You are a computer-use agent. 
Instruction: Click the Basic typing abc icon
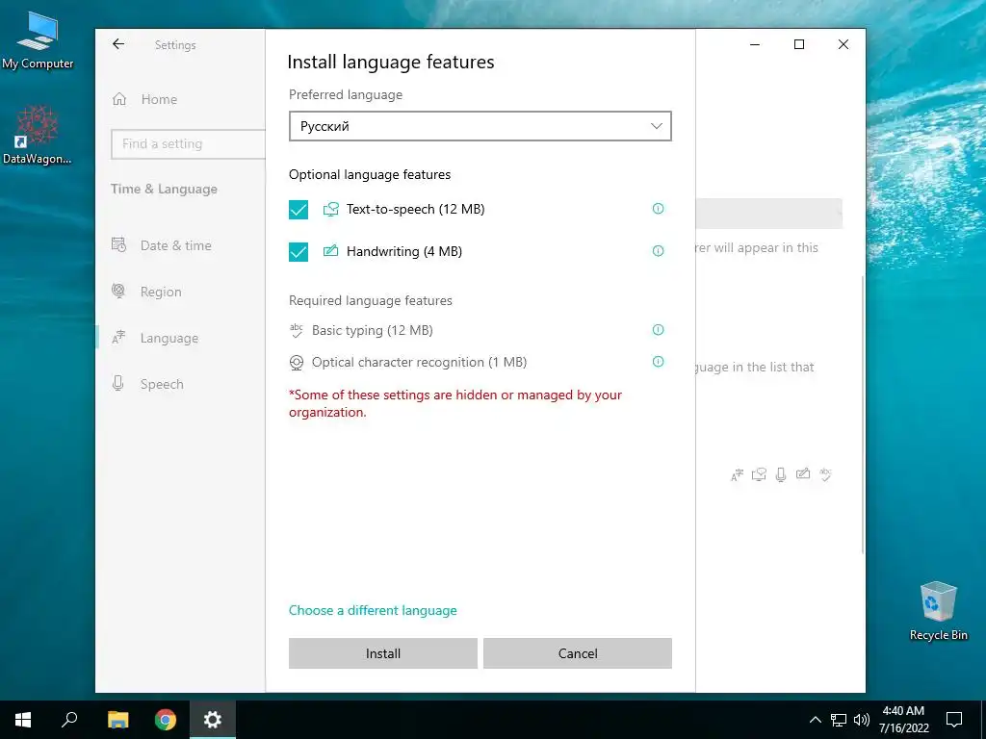tap(297, 330)
